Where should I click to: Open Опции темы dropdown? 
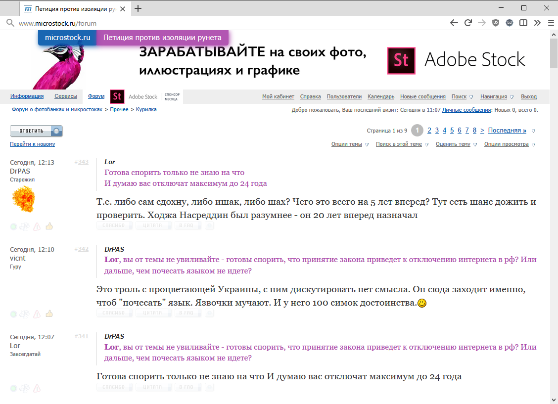pos(350,144)
